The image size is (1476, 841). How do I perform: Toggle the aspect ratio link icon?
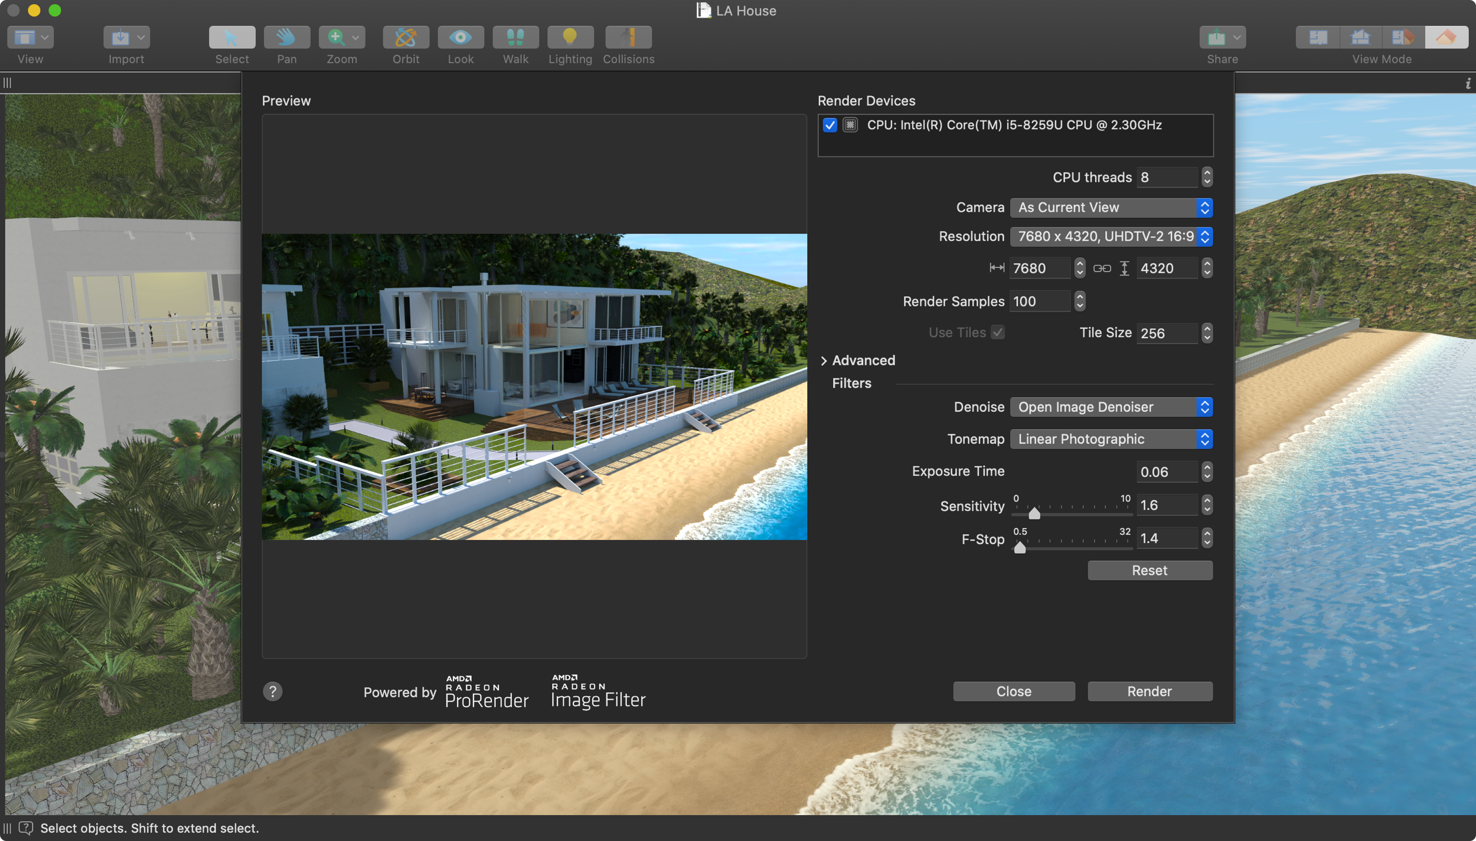click(x=1102, y=269)
